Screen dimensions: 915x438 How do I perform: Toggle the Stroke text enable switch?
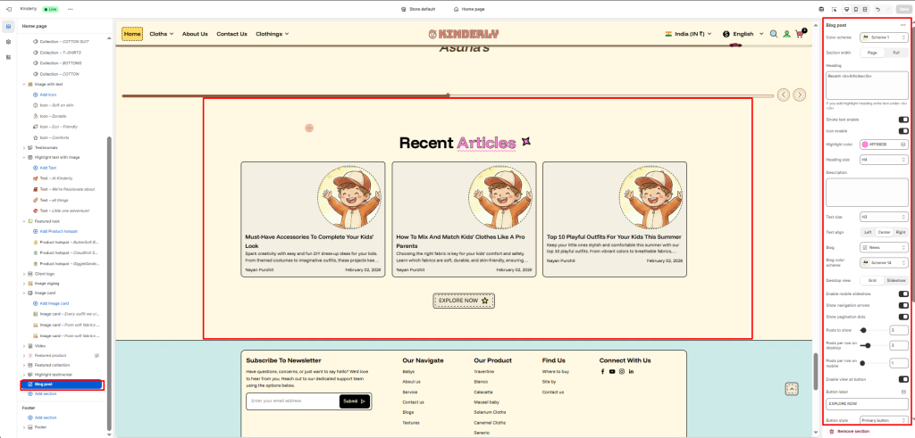903,119
